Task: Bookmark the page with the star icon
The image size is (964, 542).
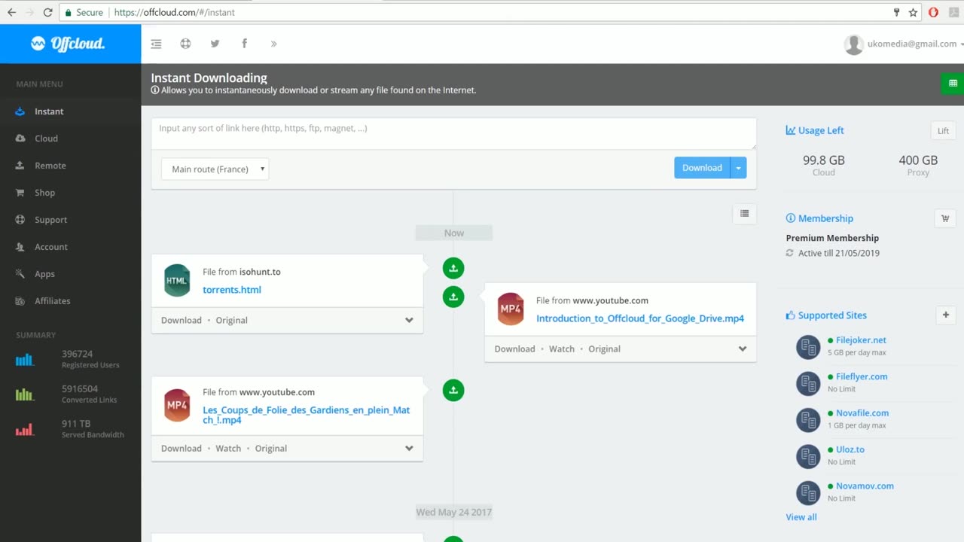Action: [914, 12]
